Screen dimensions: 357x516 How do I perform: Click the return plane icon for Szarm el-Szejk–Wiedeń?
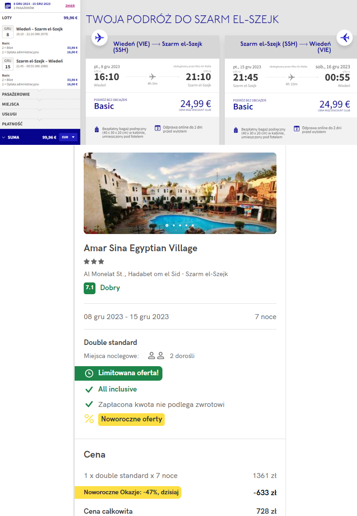pyautogui.click(x=344, y=38)
